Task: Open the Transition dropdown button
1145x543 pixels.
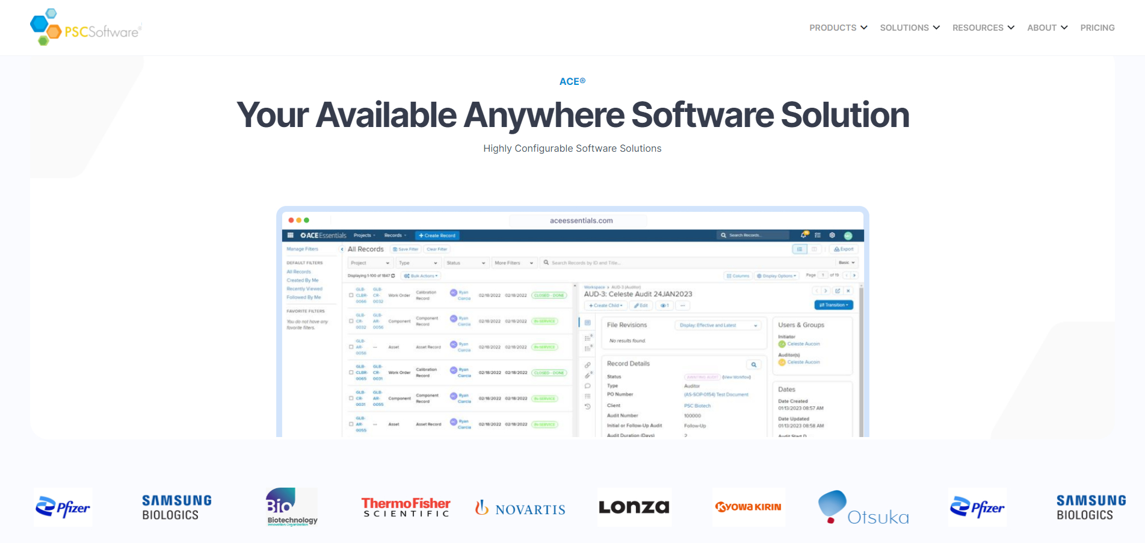Action: [833, 305]
